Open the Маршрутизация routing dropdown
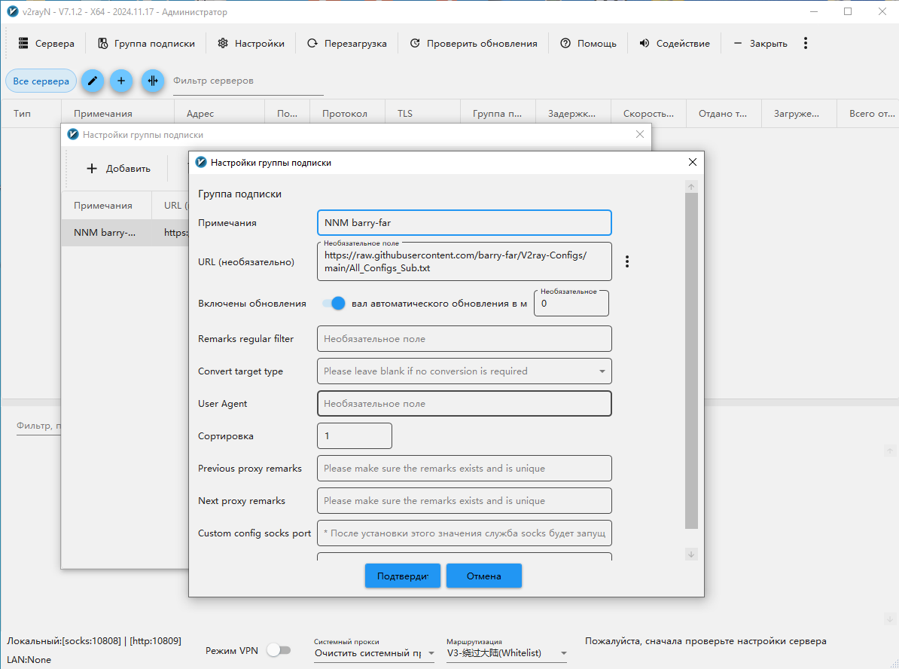 point(506,653)
